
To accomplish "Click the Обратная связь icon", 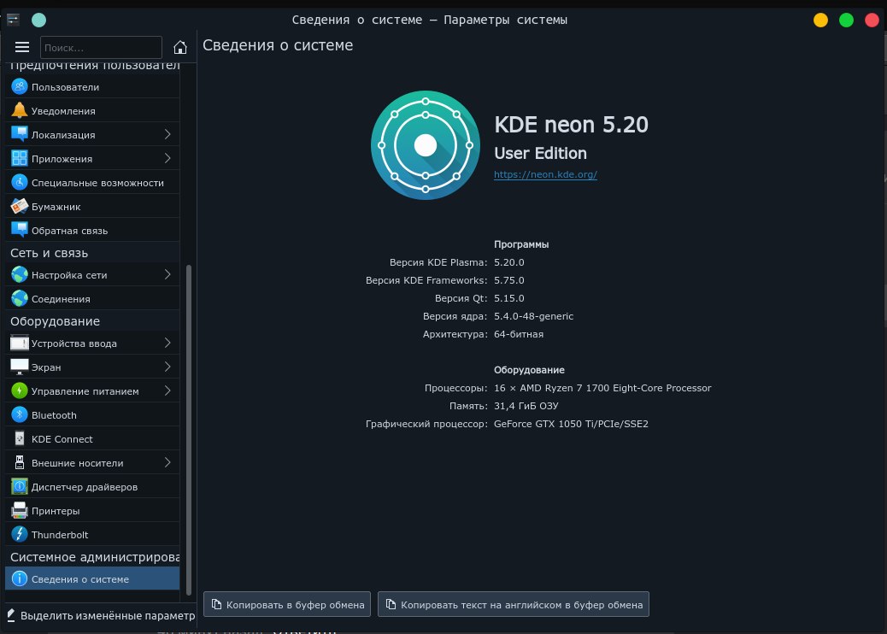I will 20,230.
